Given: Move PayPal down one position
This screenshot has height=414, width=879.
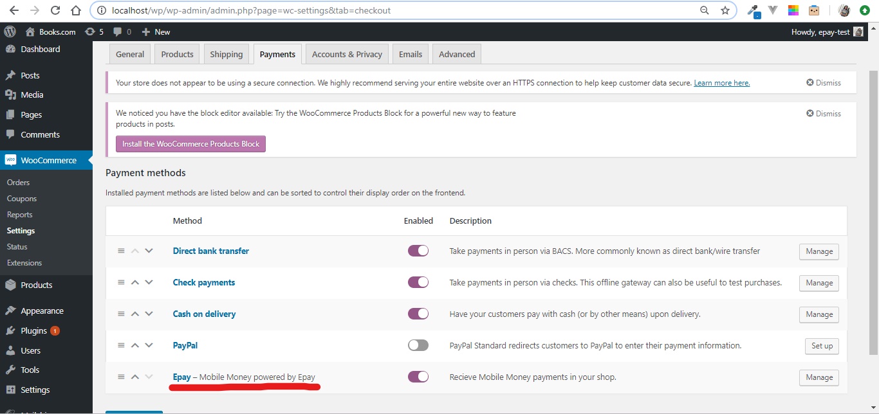Looking at the screenshot, I should coord(149,345).
